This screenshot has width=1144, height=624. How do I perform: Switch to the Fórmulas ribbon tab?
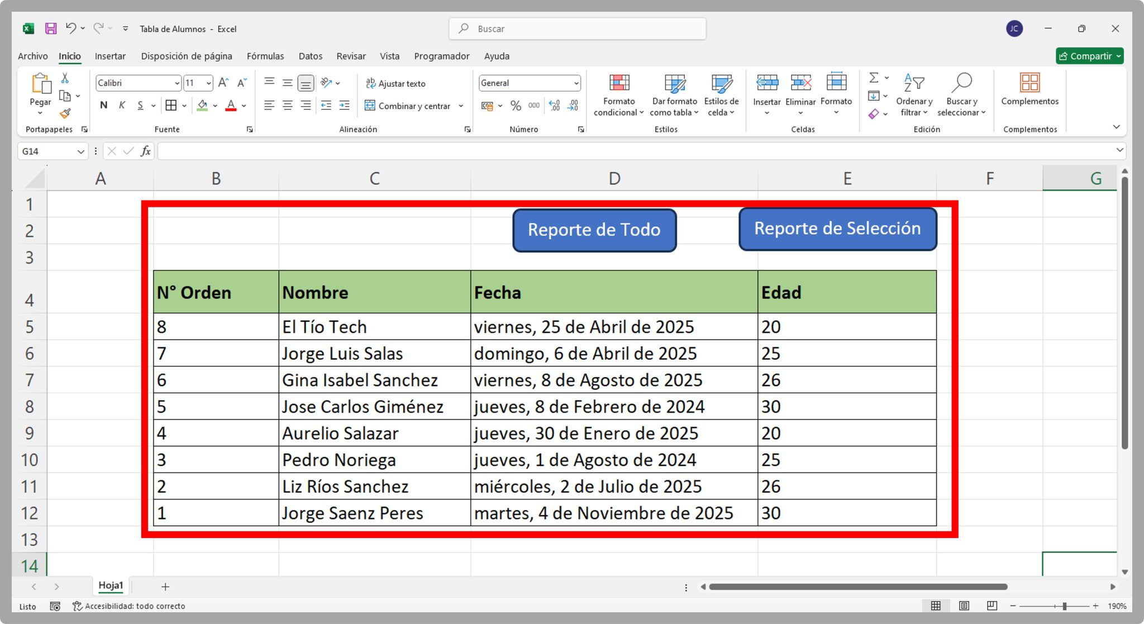(x=265, y=56)
